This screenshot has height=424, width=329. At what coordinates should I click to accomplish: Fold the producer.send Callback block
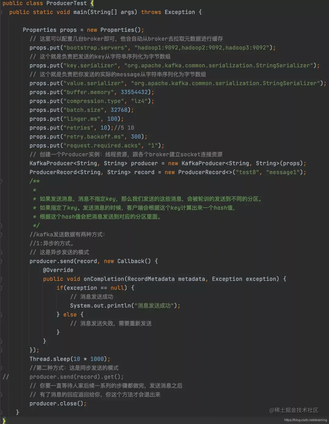pyautogui.click(x=1, y=261)
